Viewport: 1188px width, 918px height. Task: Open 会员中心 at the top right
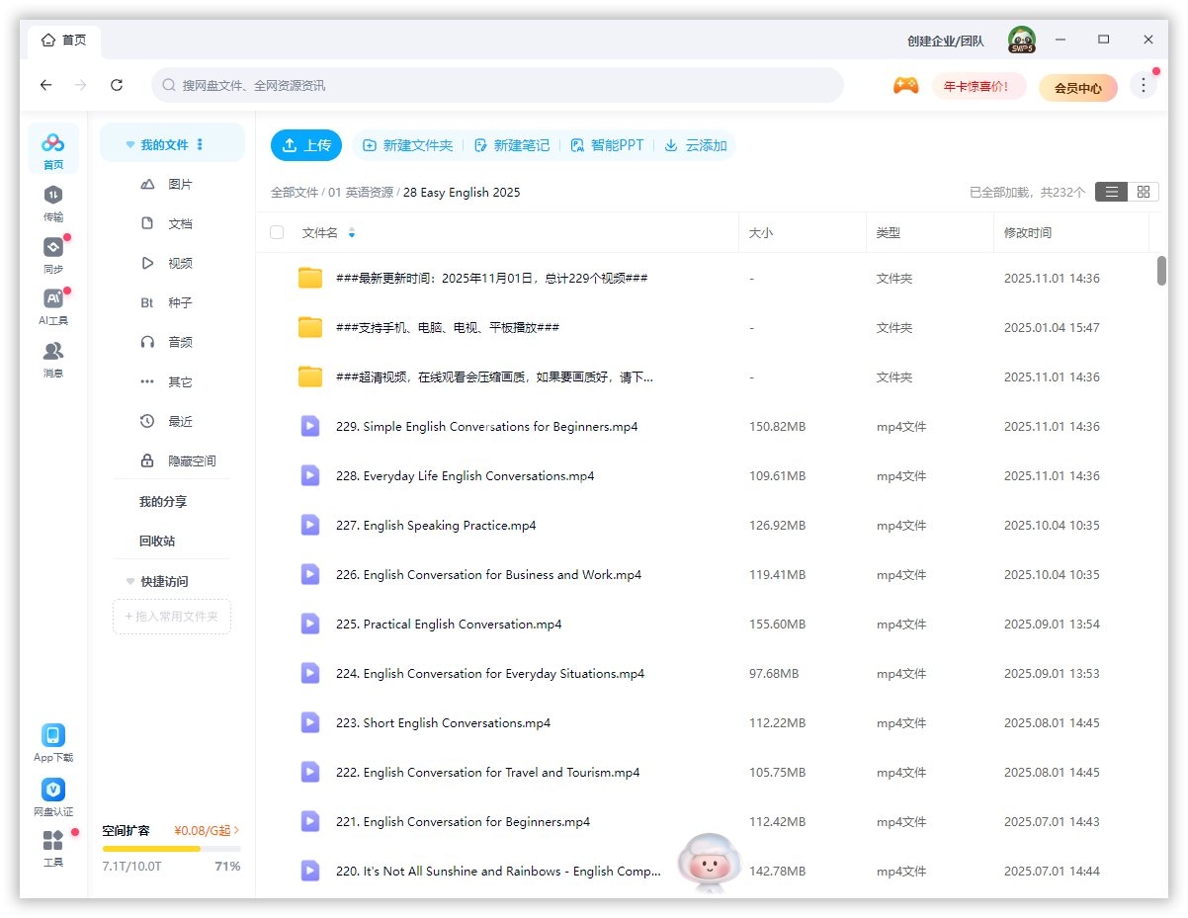coord(1077,88)
